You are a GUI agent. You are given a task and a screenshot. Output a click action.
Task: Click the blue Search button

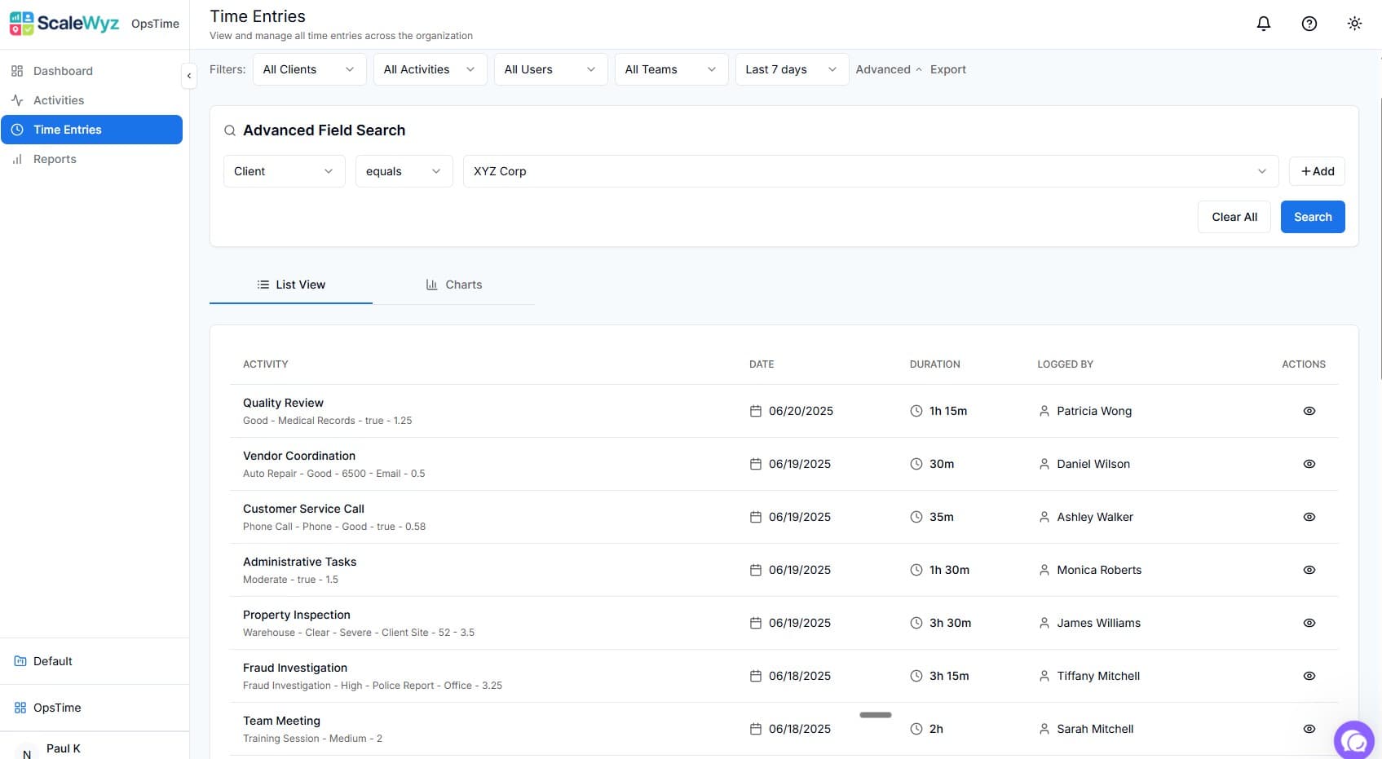click(x=1312, y=217)
